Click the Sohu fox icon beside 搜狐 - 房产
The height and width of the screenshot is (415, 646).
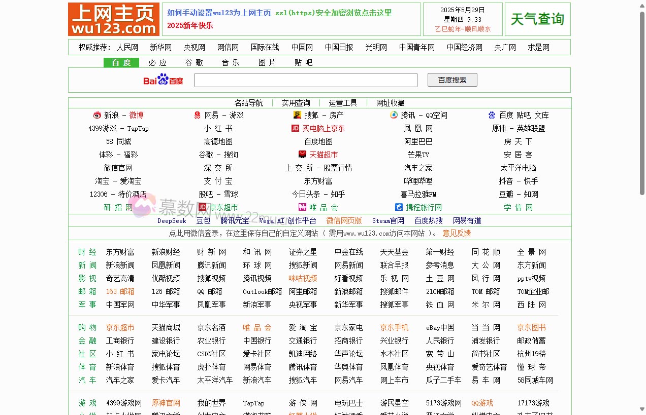tap(297, 115)
